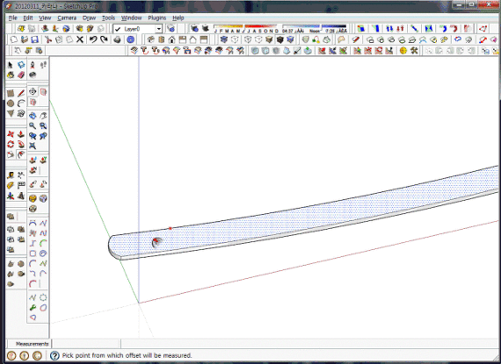The width and height of the screenshot is (501, 364).
Task: Click the Save floppy disk icon
Action: pos(35,39)
